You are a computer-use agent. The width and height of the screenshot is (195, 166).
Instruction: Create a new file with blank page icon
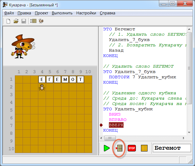tap(8, 21)
